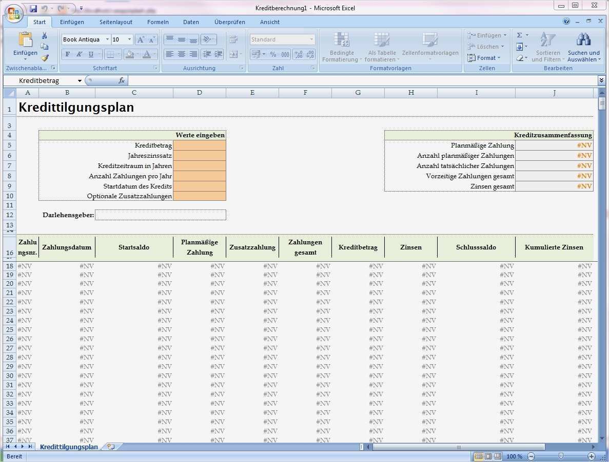Image resolution: width=609 pixels, height=462 pixels.
Task: Open the Book Antiqua font name dropdown
Action: click(107, 39)
